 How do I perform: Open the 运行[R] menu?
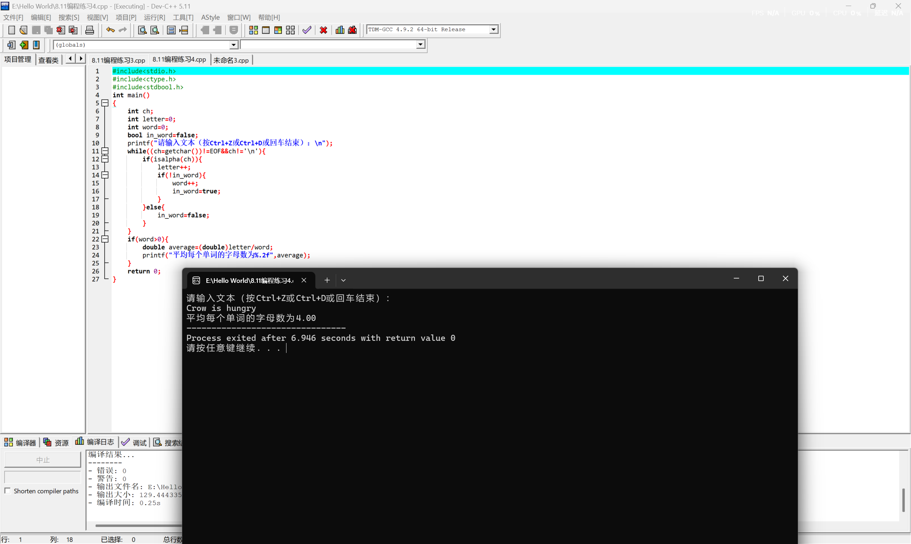coord(154,17)
